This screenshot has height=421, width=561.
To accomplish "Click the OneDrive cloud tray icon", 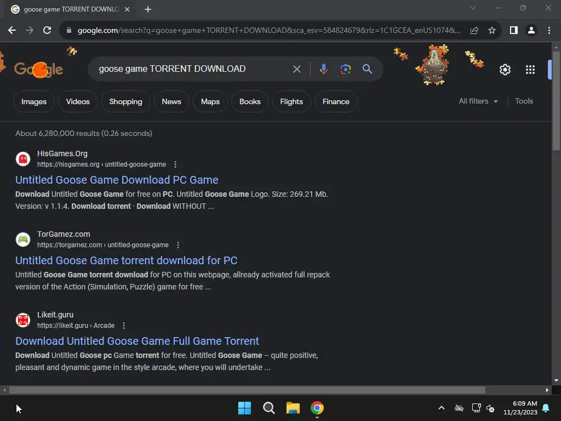I will [459, 408].
